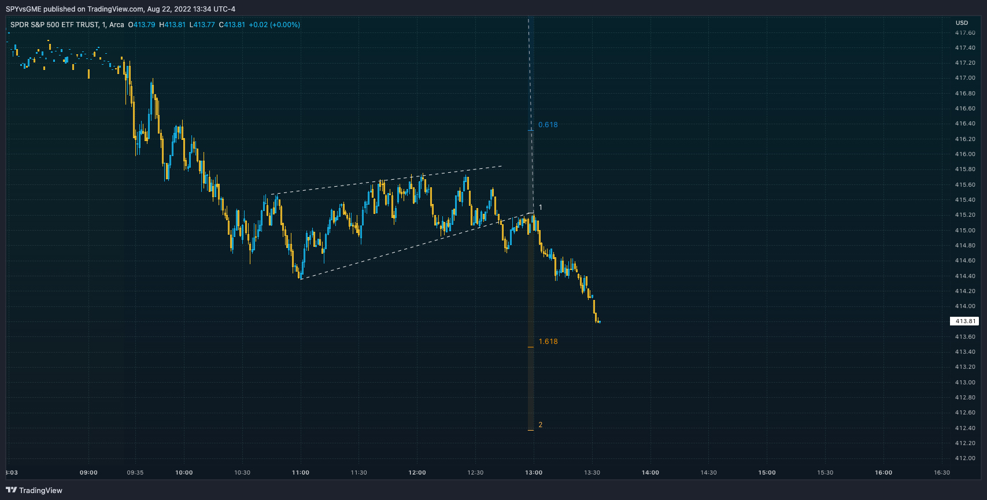This screenshot has width=987, height=500.
Task: Click the 415.60 price axis label
Action: click(965, 185)
